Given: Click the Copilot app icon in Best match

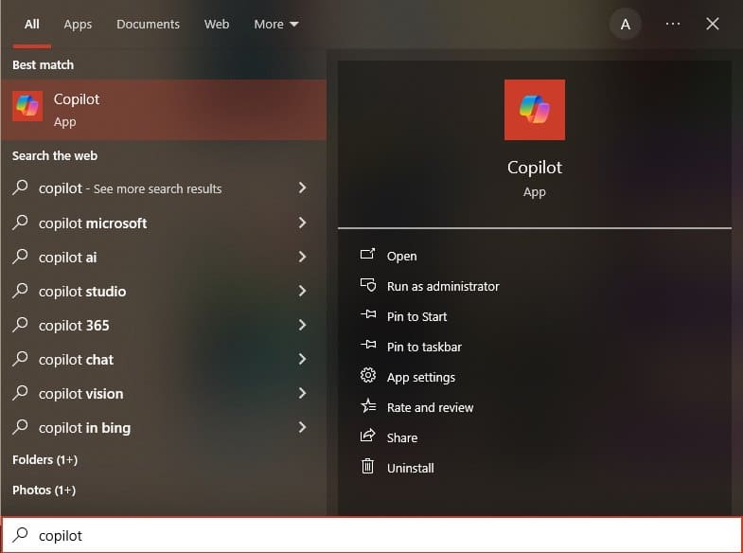Looking at the screenshot, I should pos(27,108).
